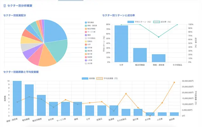Image resolution: width=202 pixels, height=127 pixels.
Task: Toggle the 平均リターン（%）legend item
Action: click(139, 22)
